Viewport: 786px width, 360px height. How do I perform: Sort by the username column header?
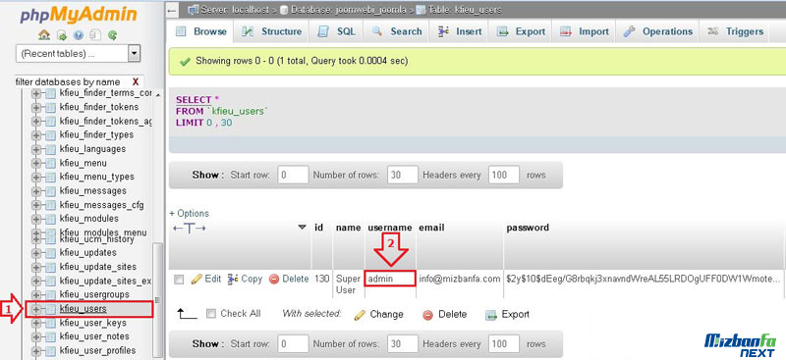390,228
